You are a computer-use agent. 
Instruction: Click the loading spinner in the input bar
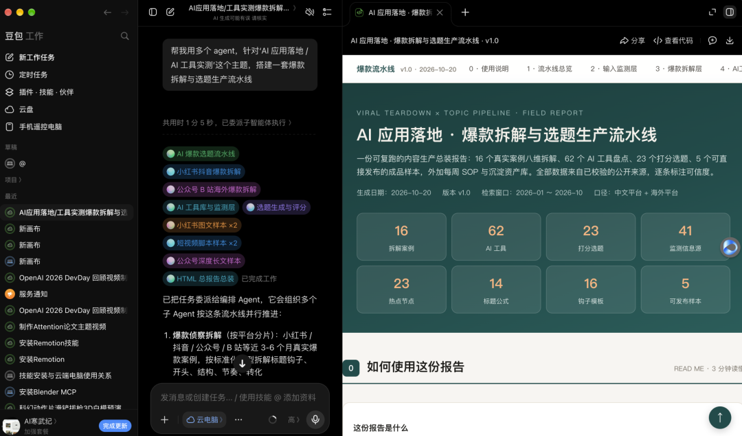[273, 419]
